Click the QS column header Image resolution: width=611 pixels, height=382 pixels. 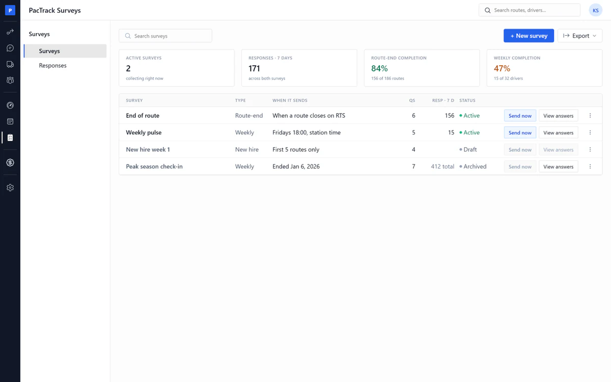point(412,100)
